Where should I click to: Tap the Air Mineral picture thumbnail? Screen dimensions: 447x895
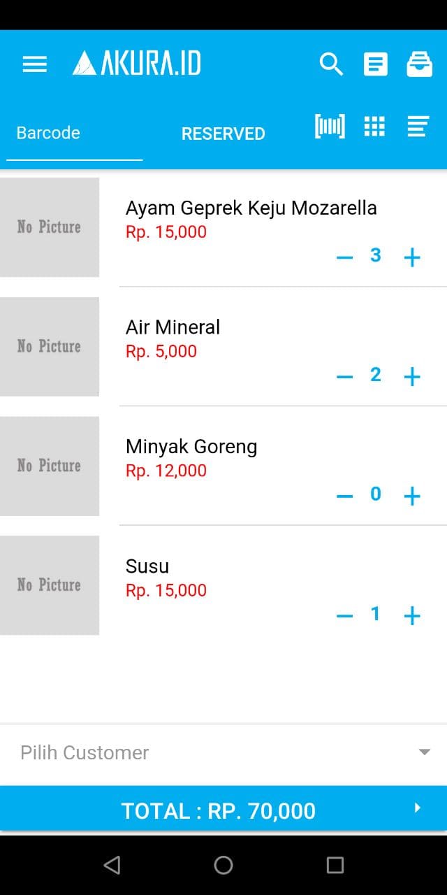(x=50, y=347)
